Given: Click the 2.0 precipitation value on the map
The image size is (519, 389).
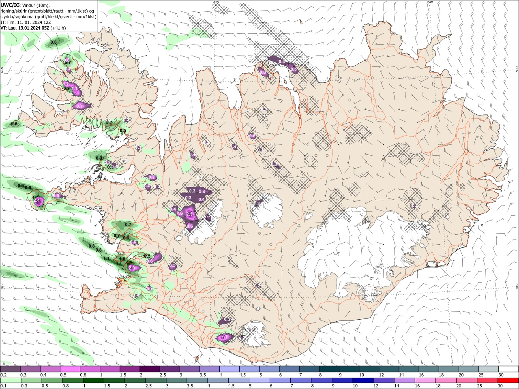Looking at the screenshot, I should coord(132,268).
